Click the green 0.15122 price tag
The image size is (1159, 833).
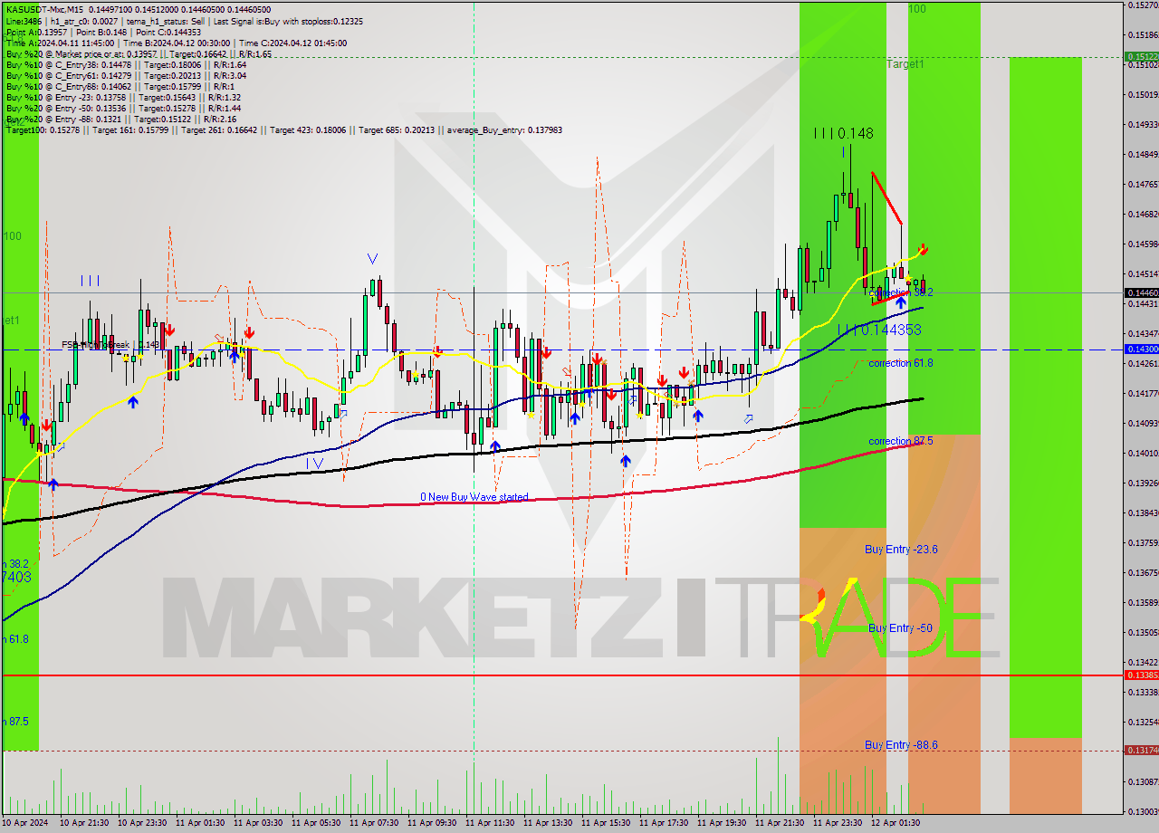click(1141, 56)
